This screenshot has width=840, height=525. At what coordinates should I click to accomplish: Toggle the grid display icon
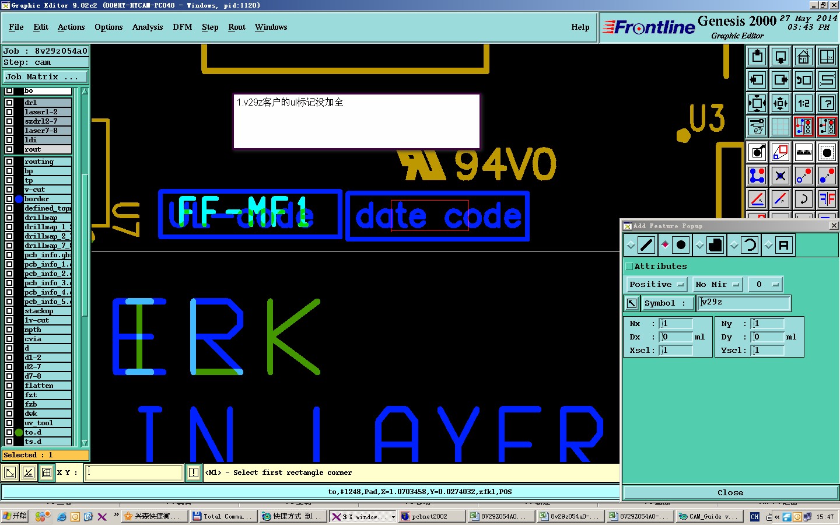tap(780, 127)
